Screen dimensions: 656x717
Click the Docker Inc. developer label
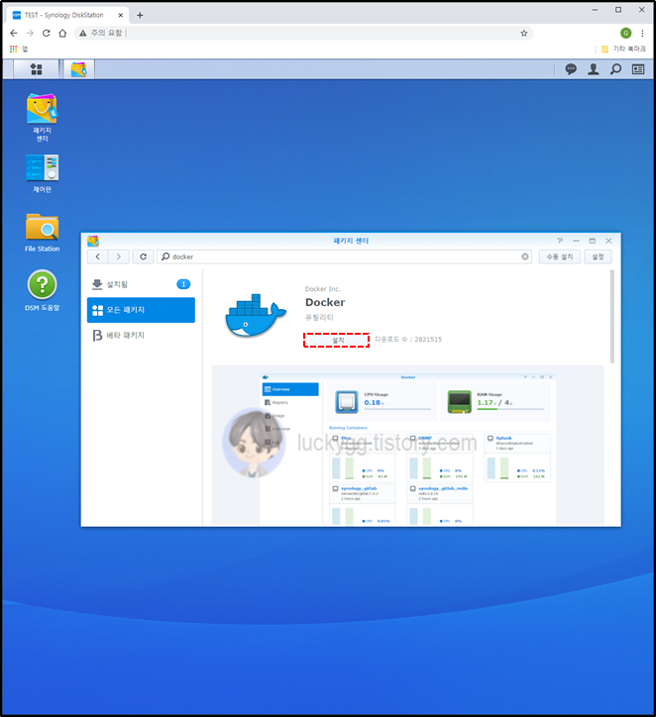[x=322, y=288]
